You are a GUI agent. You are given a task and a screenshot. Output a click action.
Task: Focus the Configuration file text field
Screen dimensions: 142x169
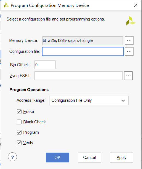pos(83,51)
